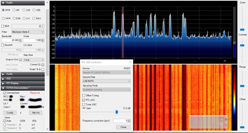Click the Config button
Image resolution: width=248 pixels, height=133 pixels.
click(x=10, y=113)
